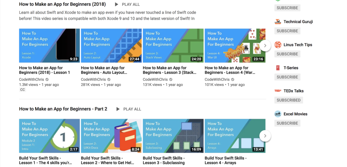Screen dimensions: 347x167
Task: Open the TEDx Talks channel name
Action: pos(293,91)
